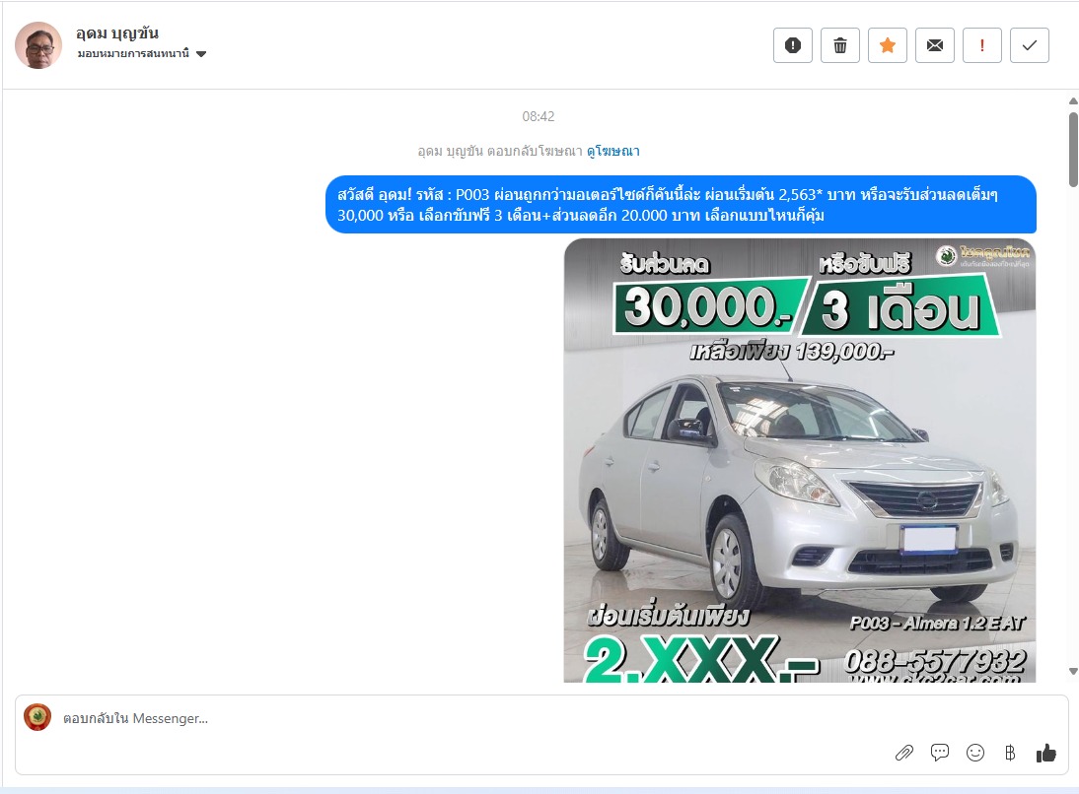Attach a file using the paperclip icon

904,753
